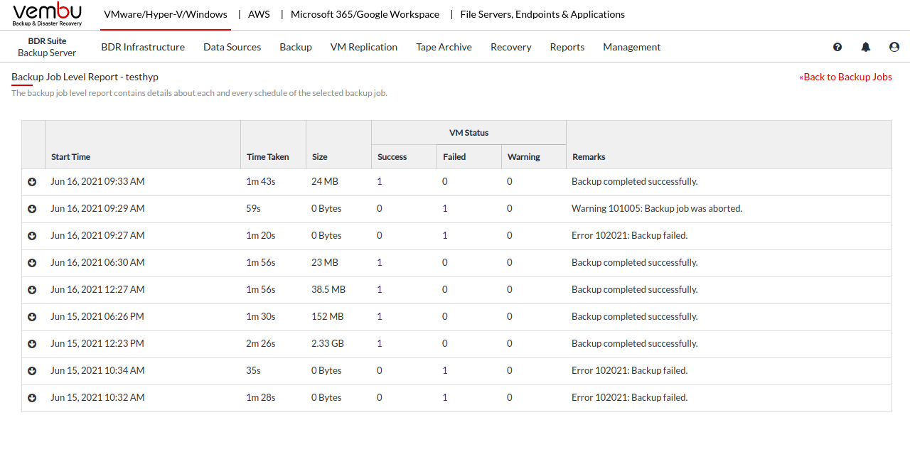
Task: Open the user account profile icon
Action: (894, 47)
